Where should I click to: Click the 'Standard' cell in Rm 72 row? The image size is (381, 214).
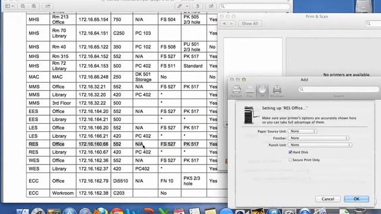coord(193,66)
